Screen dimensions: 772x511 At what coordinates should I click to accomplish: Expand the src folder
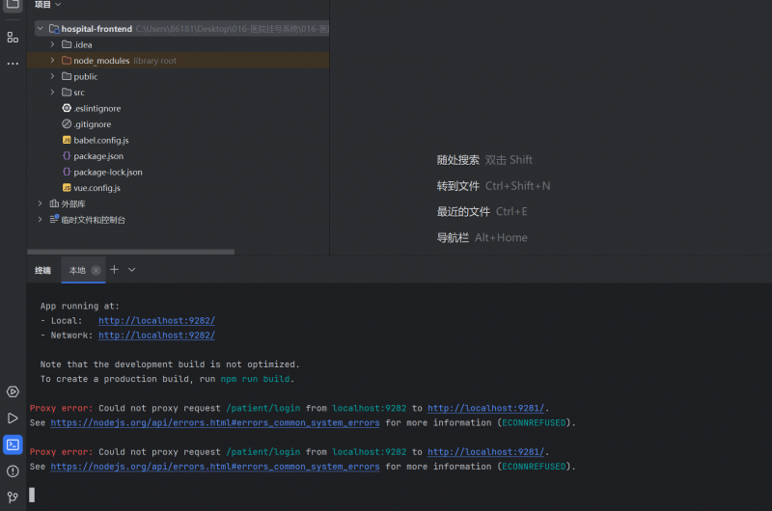pos(52,92)
